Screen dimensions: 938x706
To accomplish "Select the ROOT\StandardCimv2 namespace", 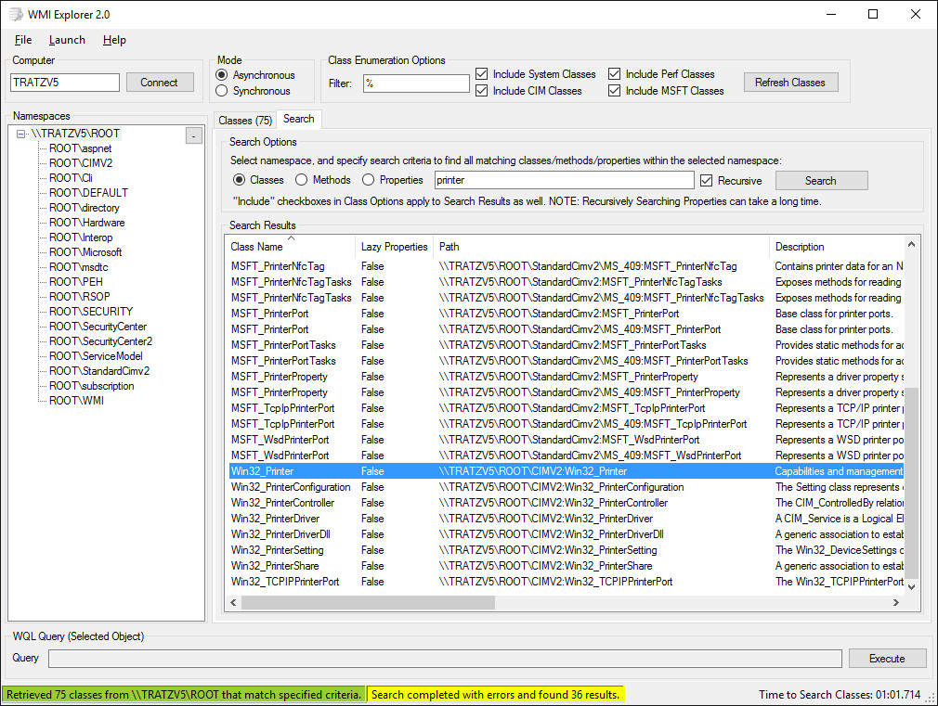I will [99, 371].
